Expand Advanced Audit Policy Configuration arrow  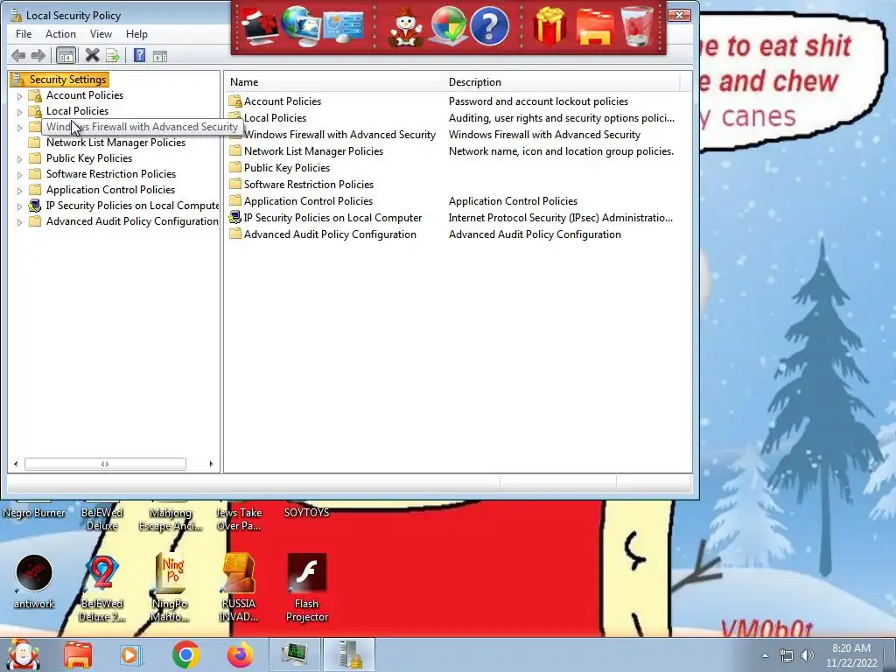(19, 222)
